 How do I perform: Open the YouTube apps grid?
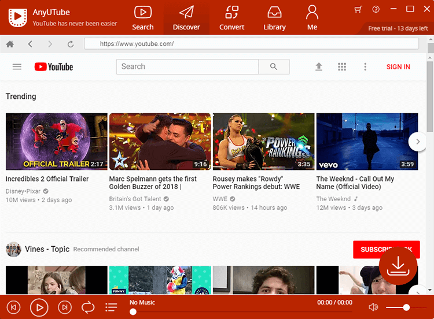point(342,66)
